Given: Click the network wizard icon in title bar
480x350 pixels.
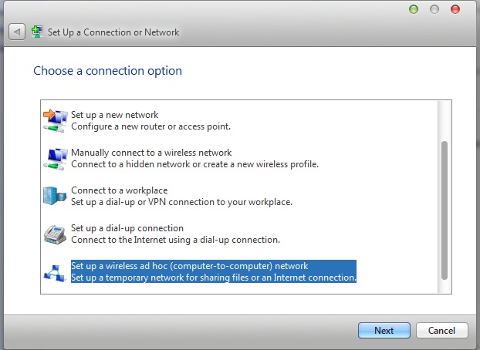Looking at the screenshot, I should (x=37, y=32).
